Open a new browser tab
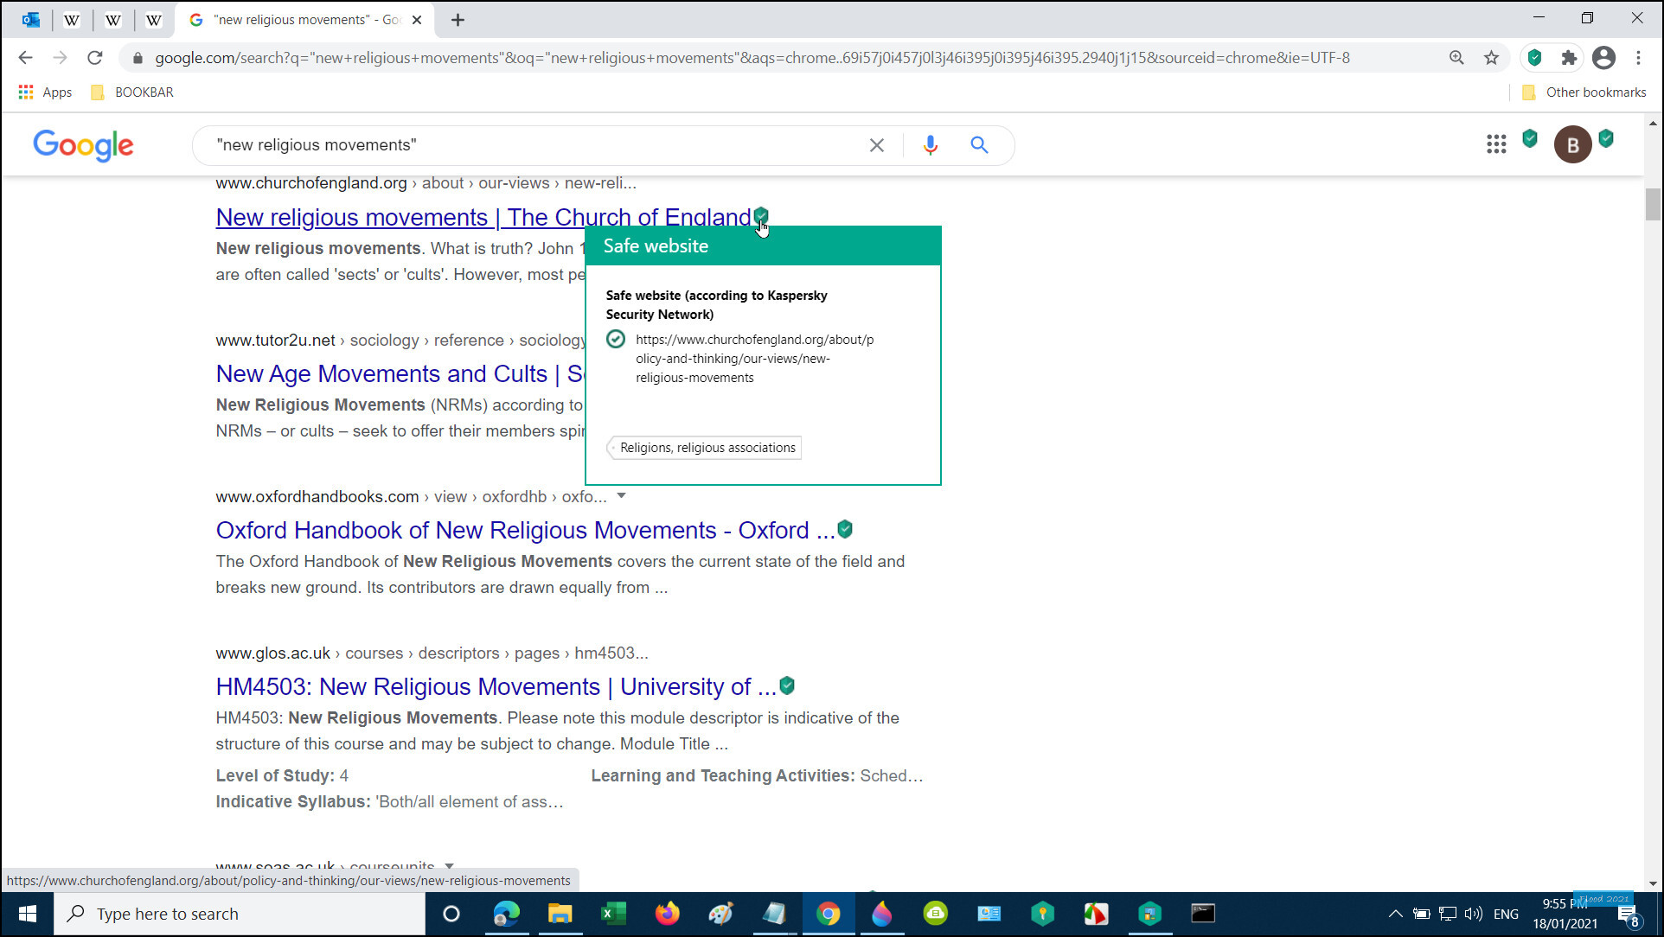The image size is (1664, 937). click(x=458, y=20)
